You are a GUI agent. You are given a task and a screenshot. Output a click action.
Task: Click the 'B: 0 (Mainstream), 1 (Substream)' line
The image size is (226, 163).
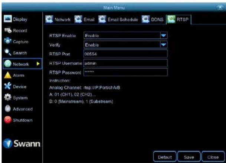[x=81, y=102]
